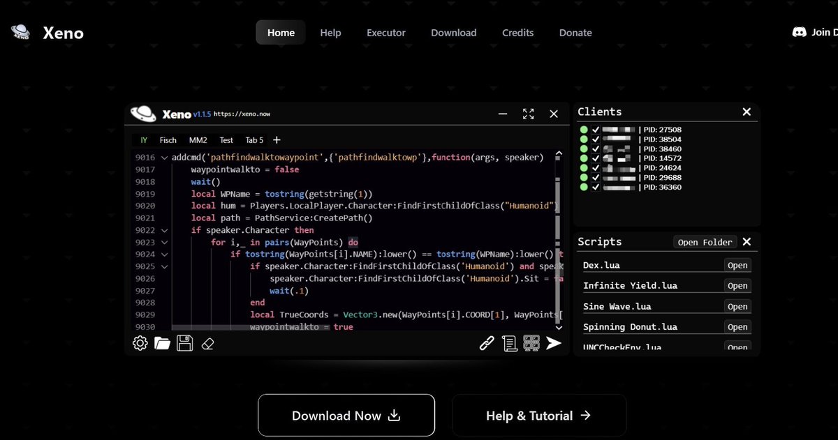Collapse code fold at line 9024
Viewport: 838px width, 440px height.
[165, 255]
